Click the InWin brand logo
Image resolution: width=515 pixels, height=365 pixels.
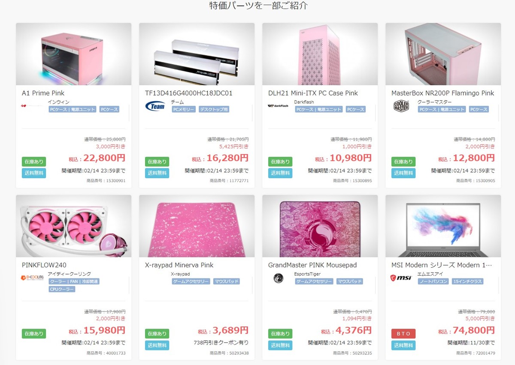pos(33,105)
